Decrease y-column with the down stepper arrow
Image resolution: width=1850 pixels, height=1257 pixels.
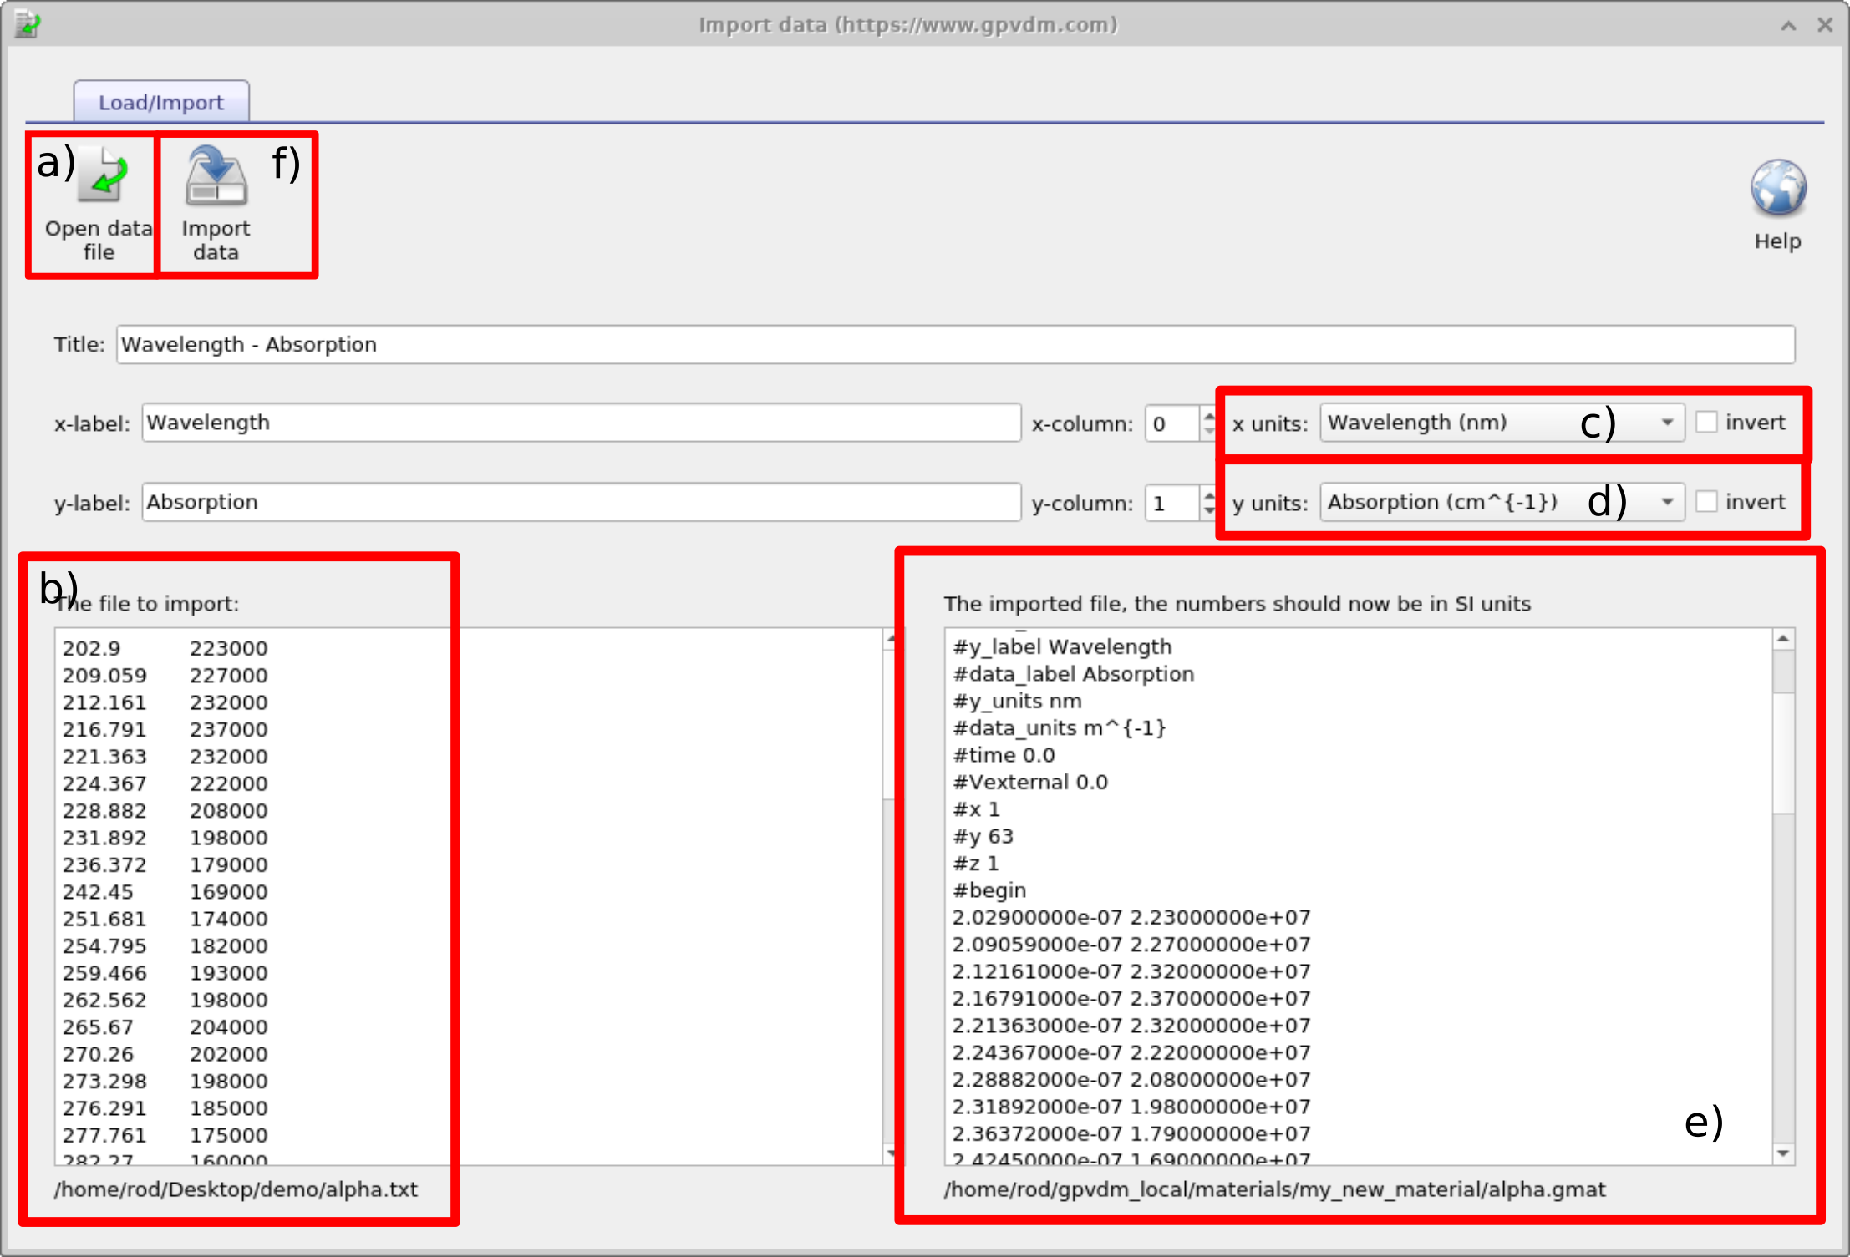click(1209, 509)
